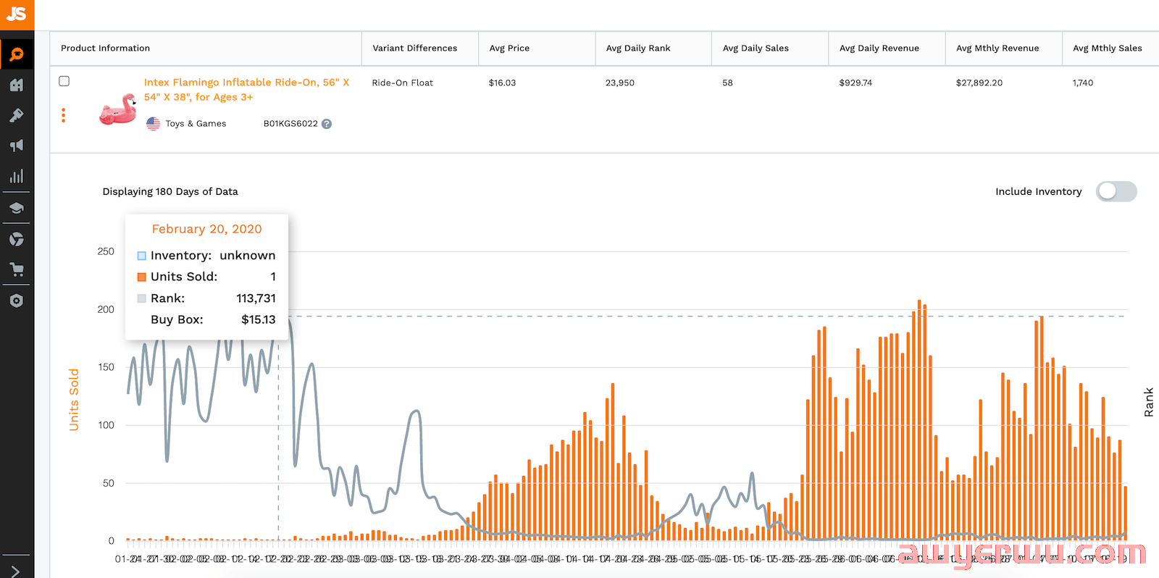Click the February 20, 2020 tooltip date
Image resolution: width=1159 pixels, height=578 pixels.
coord(206,229)
